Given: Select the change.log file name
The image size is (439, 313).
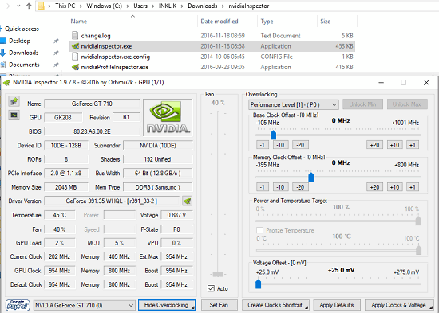Looking at the screenshot, I should [96, 36].
